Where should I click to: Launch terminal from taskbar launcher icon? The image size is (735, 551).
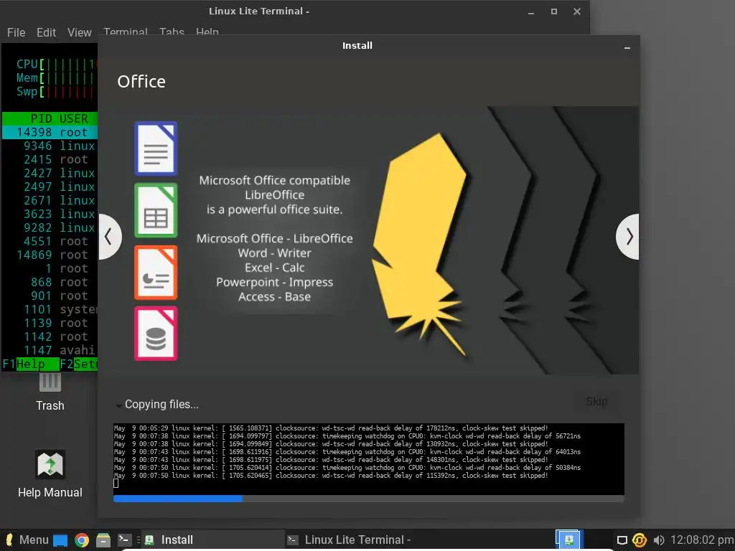(x=124, y=540)
